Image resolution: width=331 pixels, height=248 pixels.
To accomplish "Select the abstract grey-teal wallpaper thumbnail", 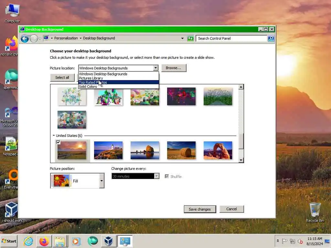I will [72, 119].
